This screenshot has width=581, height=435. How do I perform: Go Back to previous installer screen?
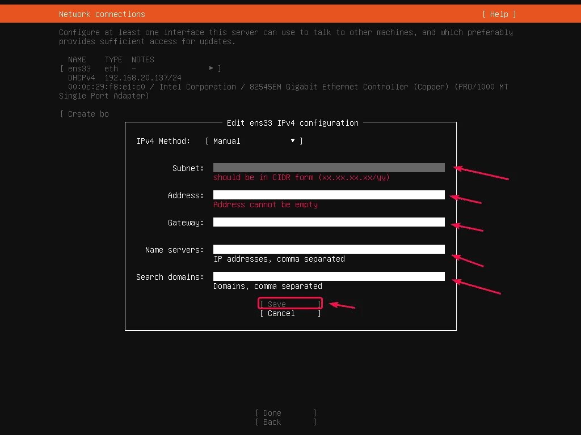click(x=286, y=422)
